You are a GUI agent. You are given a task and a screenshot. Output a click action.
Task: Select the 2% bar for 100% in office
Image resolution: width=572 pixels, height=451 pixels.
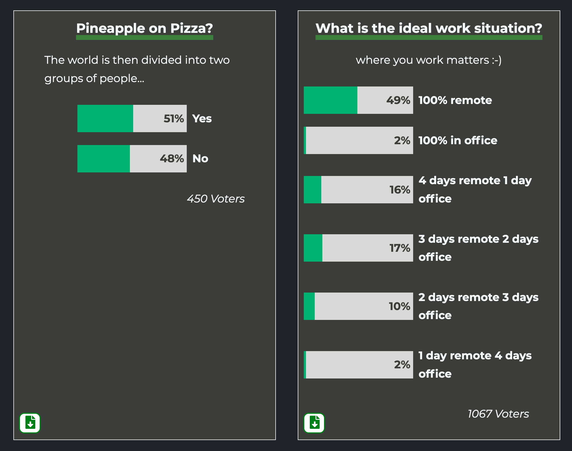click(x=358, y=140)
